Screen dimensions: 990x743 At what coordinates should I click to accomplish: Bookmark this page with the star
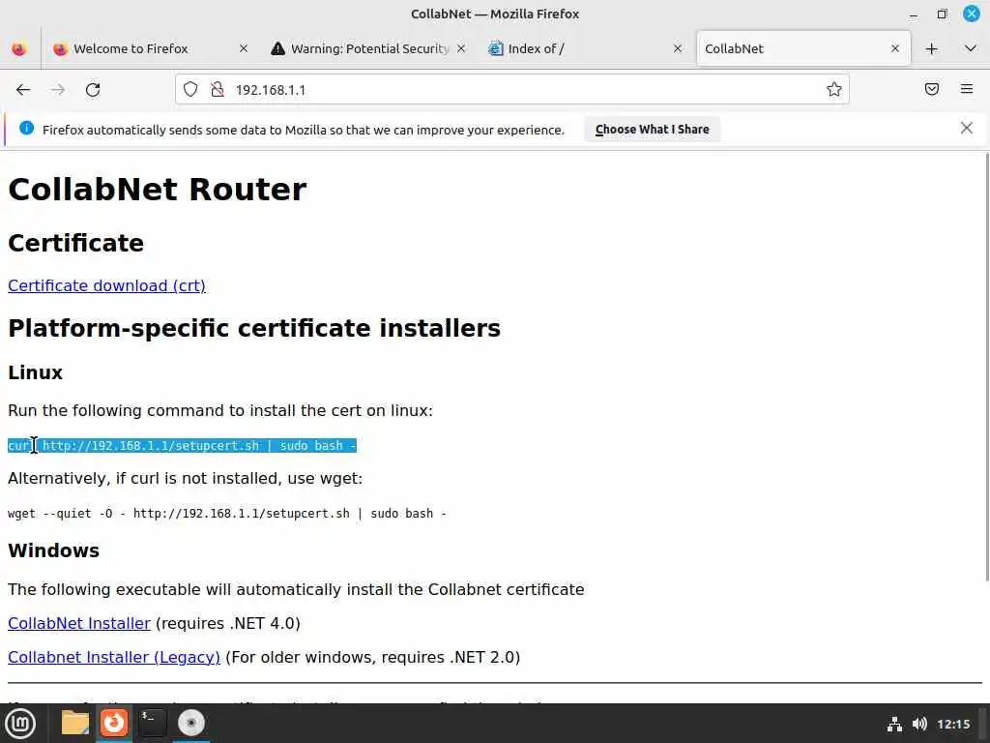coord(834,90)
